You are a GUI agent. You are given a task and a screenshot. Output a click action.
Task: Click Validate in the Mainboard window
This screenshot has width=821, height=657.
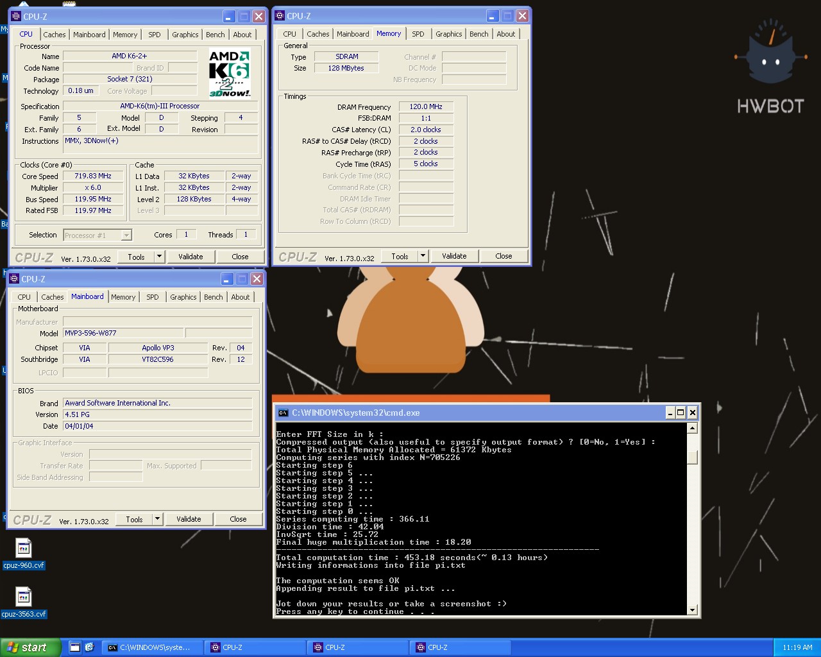189,519
